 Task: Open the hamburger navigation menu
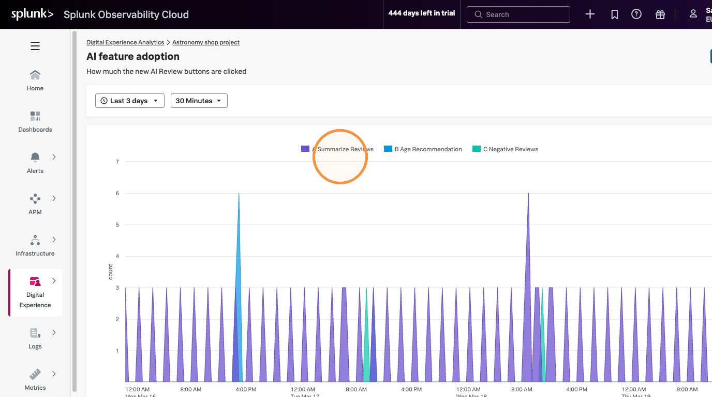tap(35, 46)
